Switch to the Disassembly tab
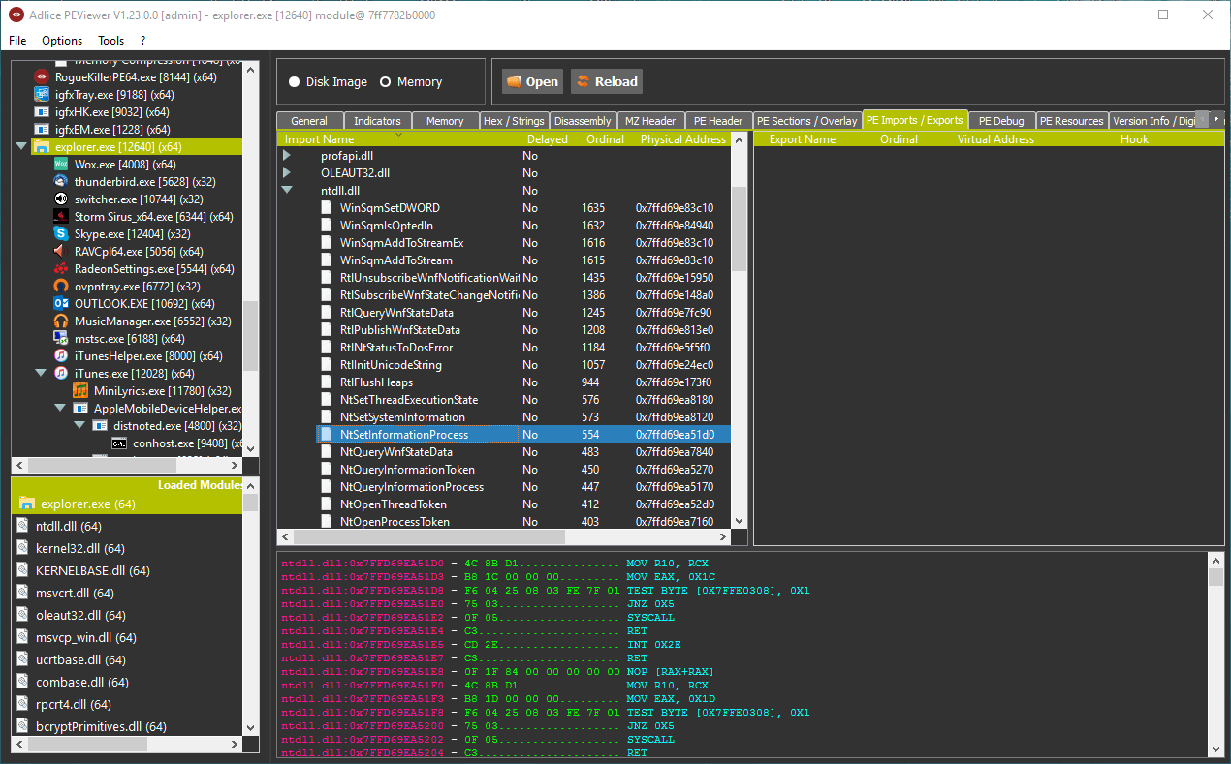This screenshot has height=764, width=1231. (x=583, y=121)
